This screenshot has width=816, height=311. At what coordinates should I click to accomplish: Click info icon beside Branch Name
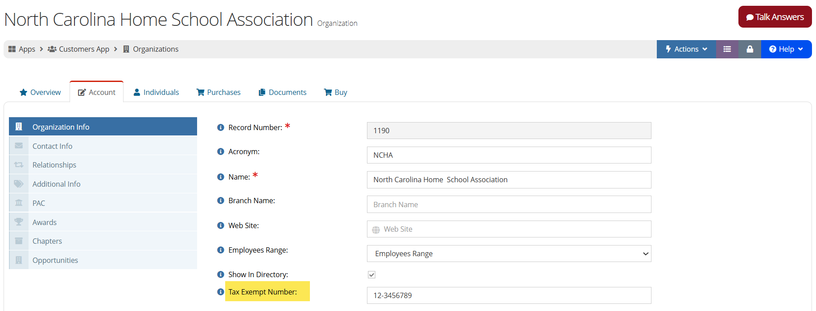(220, 201)
